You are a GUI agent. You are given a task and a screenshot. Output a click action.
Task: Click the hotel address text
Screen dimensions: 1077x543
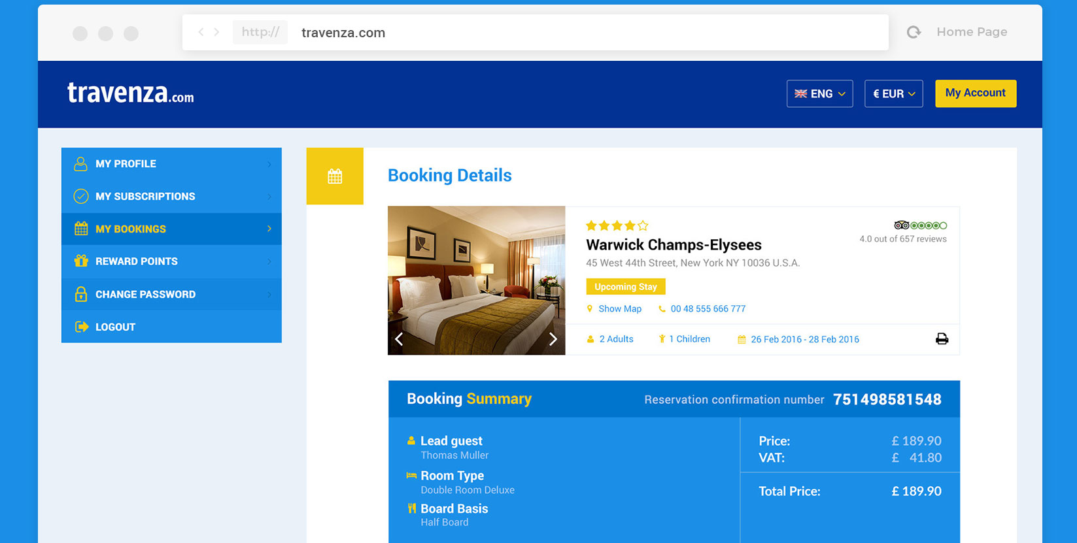[x=692, y=263]
